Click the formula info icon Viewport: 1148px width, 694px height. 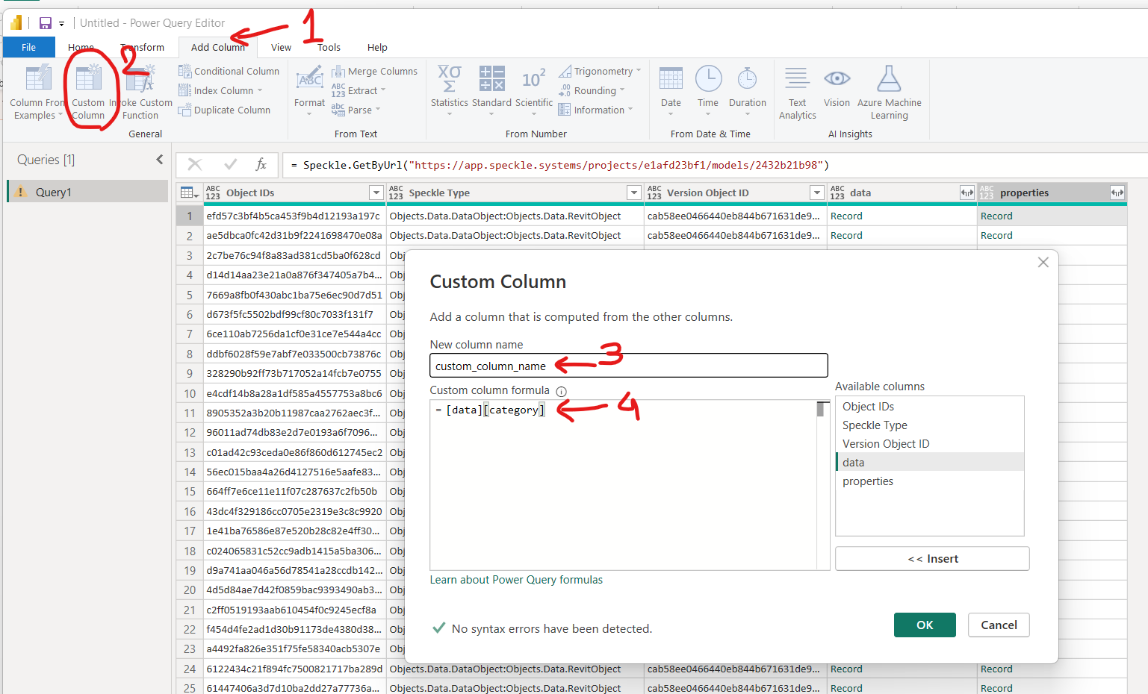point(562,391)
